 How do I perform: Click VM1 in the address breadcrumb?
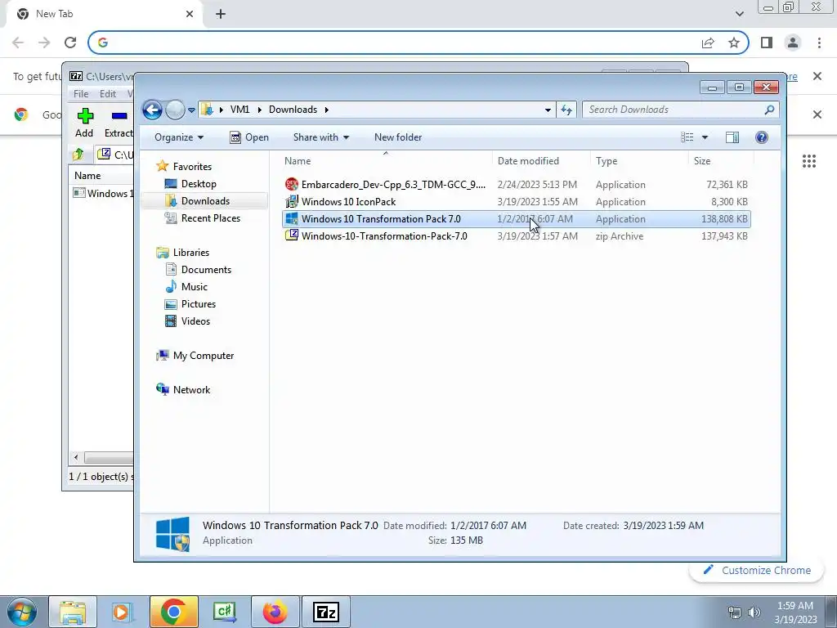(239, 110)
